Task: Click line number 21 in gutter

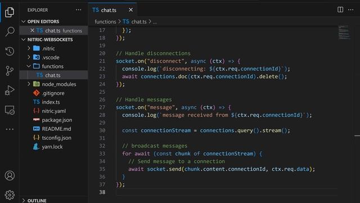Action: tap(102, 61)
